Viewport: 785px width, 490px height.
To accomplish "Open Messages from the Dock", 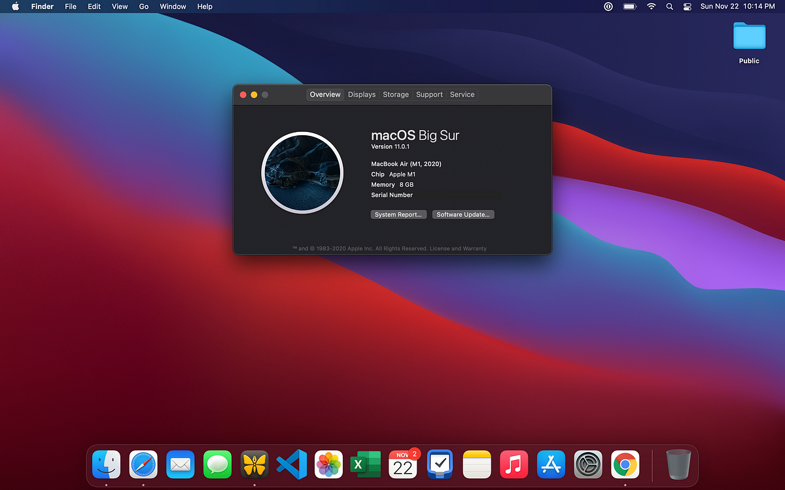I will pos(217,465).
